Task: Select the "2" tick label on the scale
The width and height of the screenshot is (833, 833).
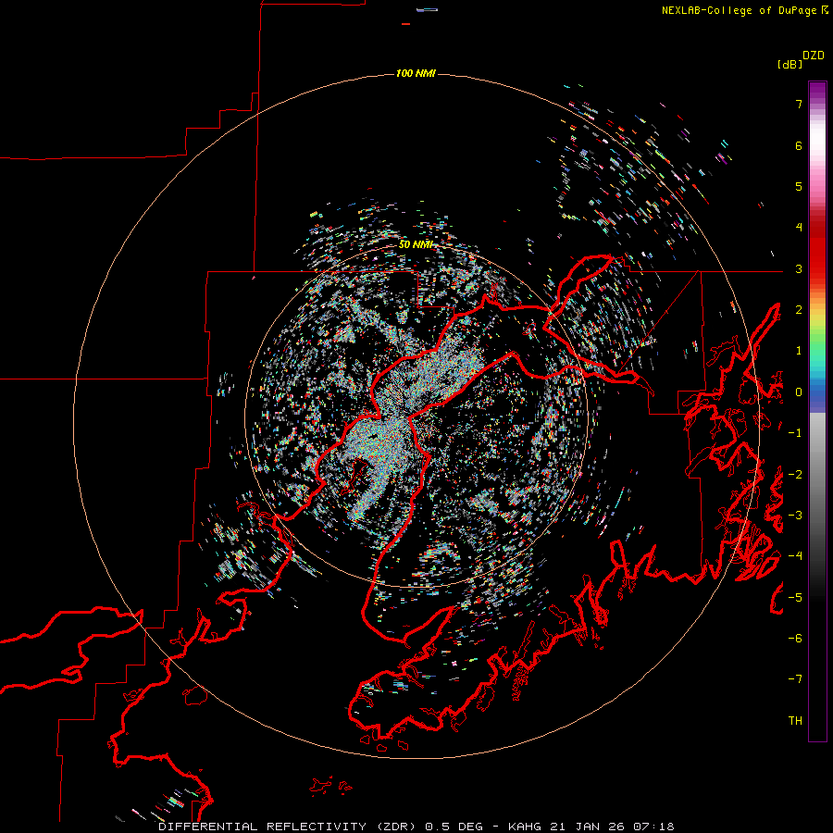Action: point(799,310)
